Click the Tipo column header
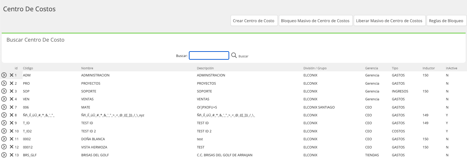 [x=395, y=68]
